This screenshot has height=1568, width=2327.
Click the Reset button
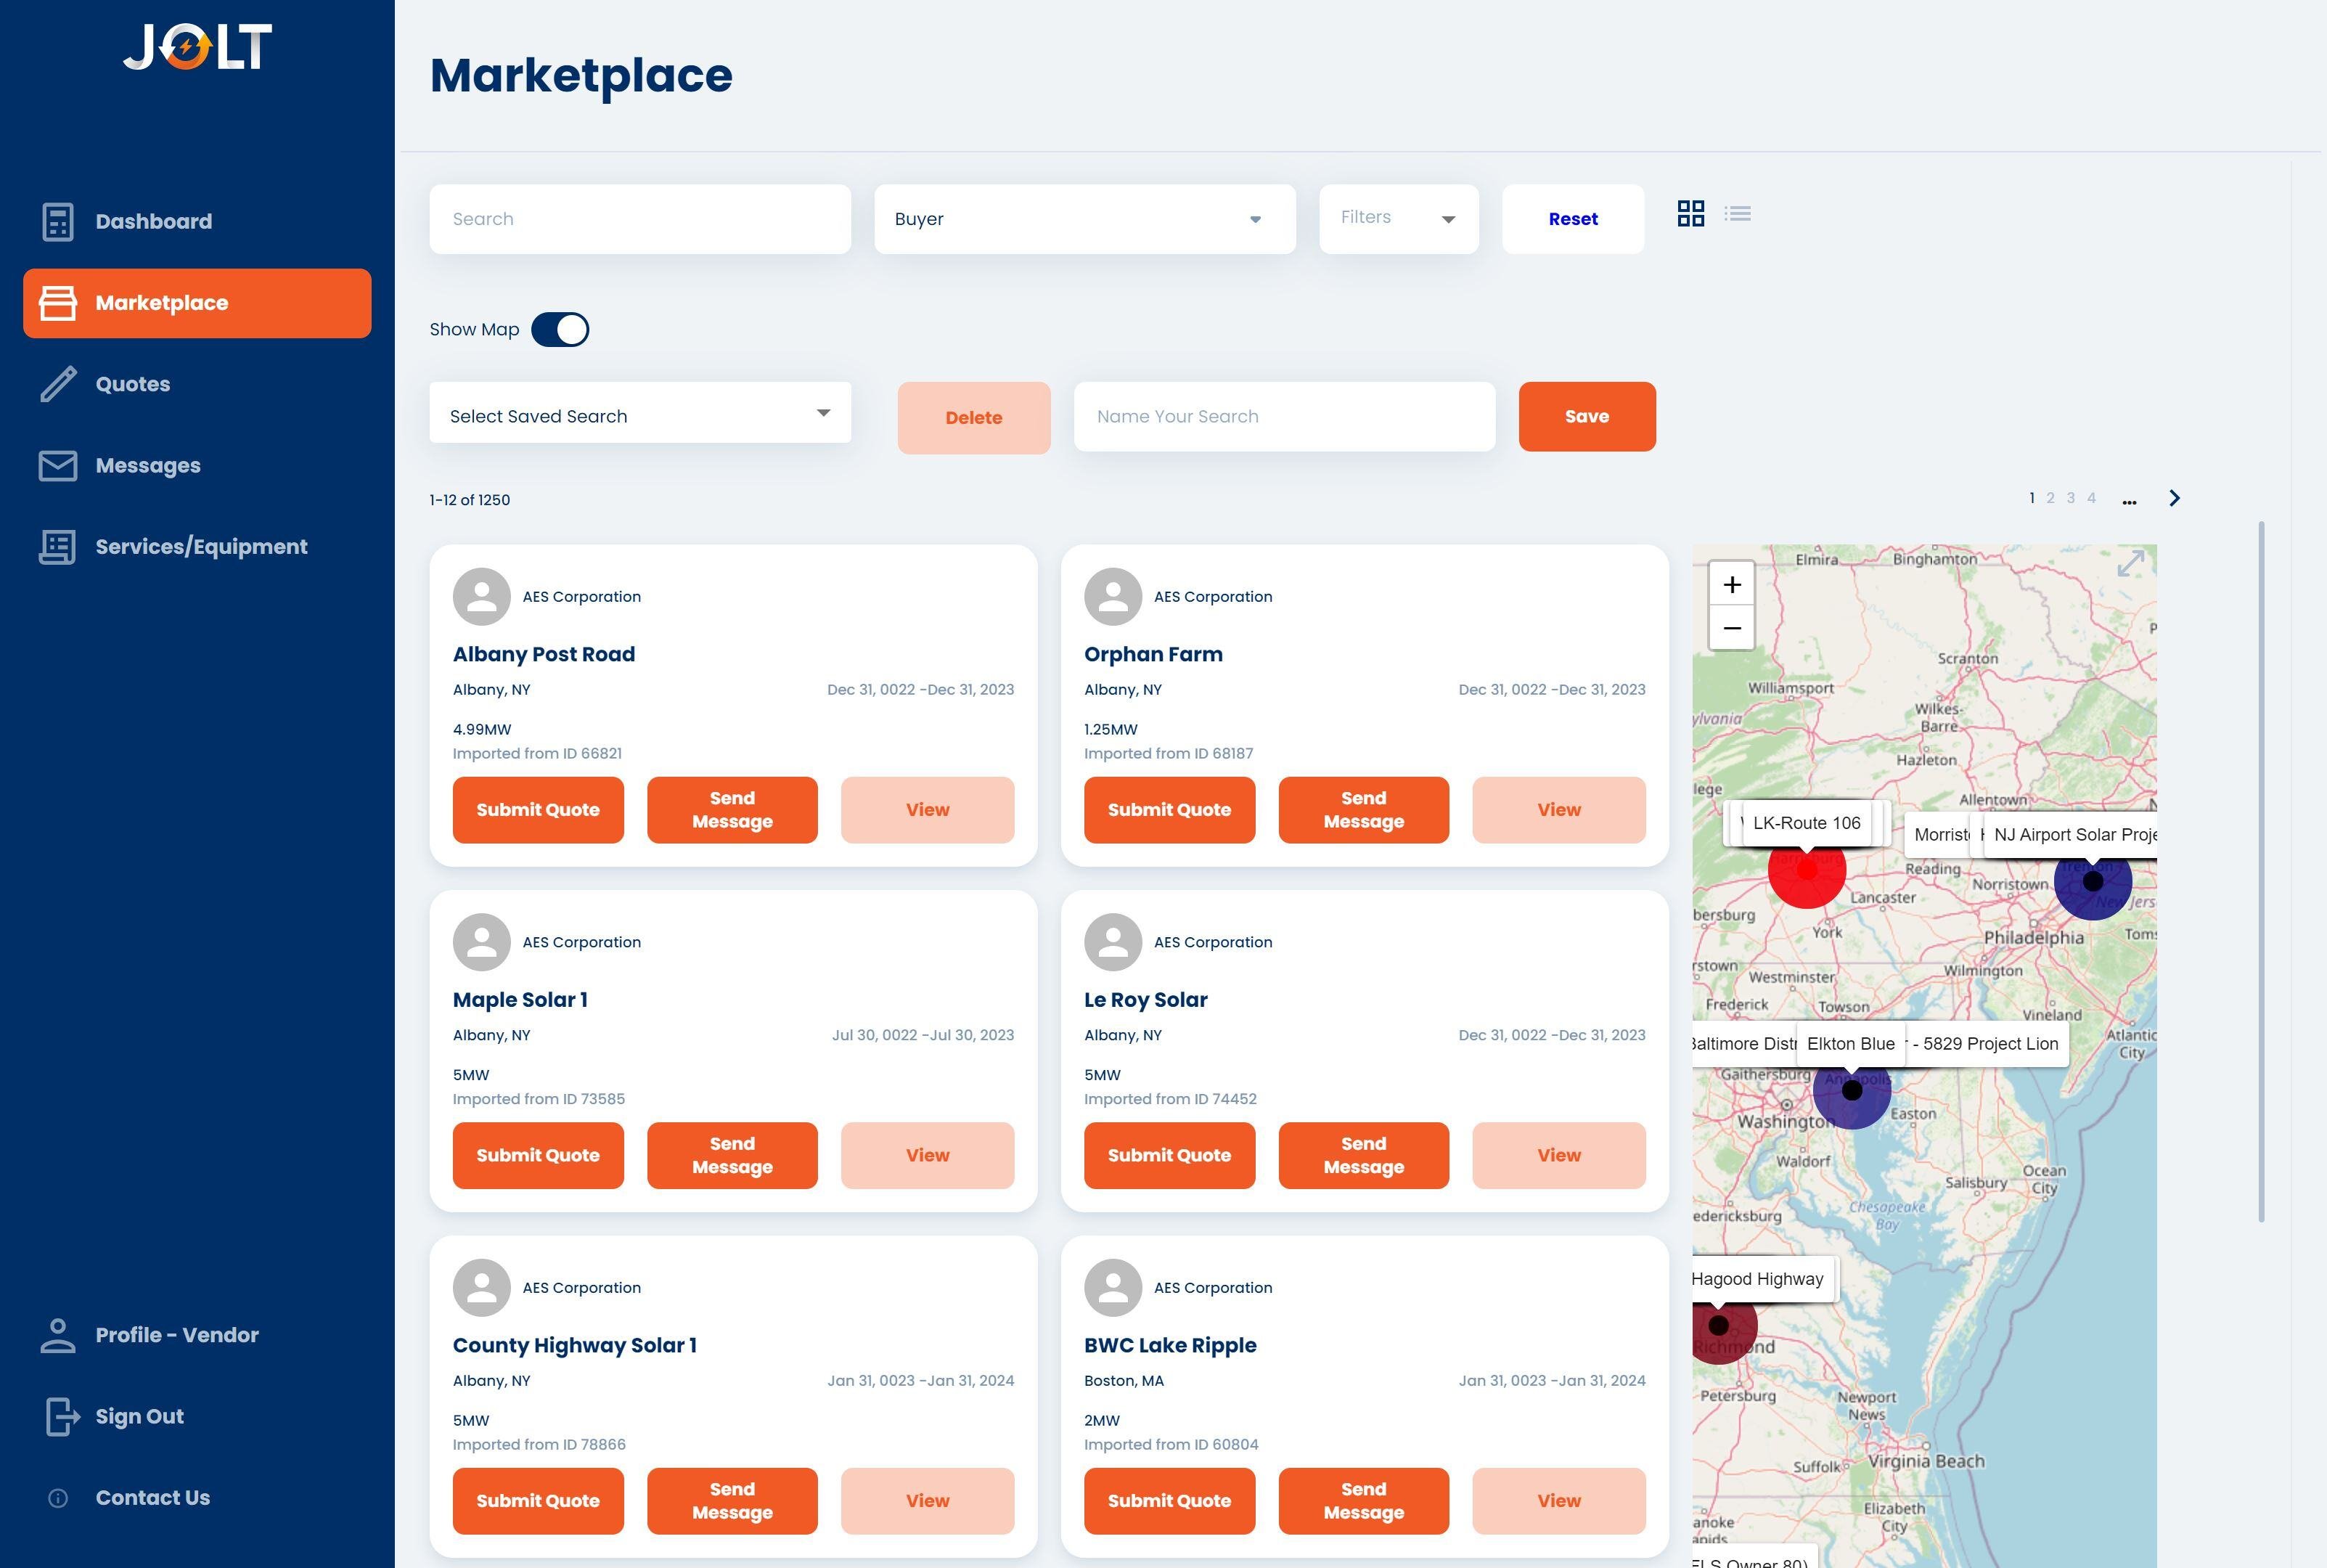(x=1572, y=218)
